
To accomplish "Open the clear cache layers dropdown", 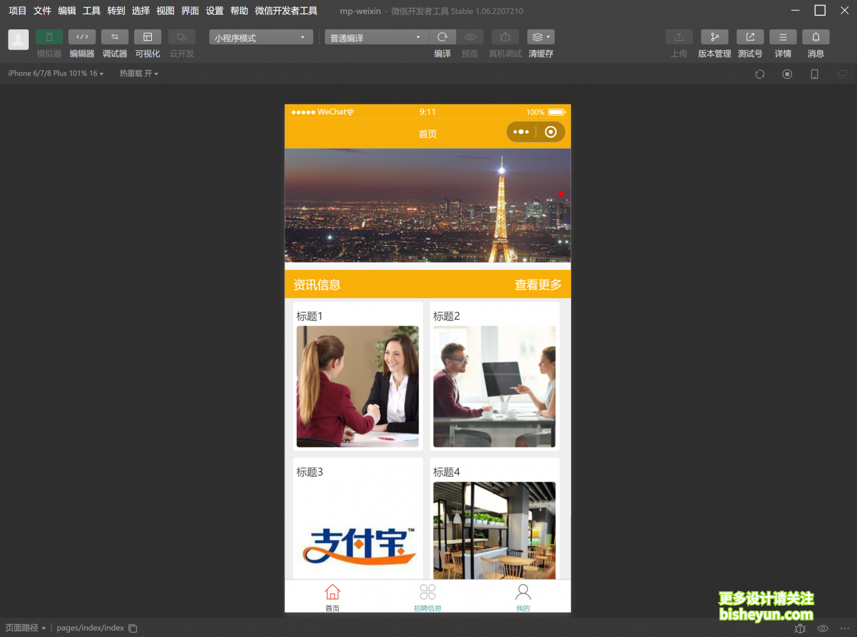I will 541,37.
